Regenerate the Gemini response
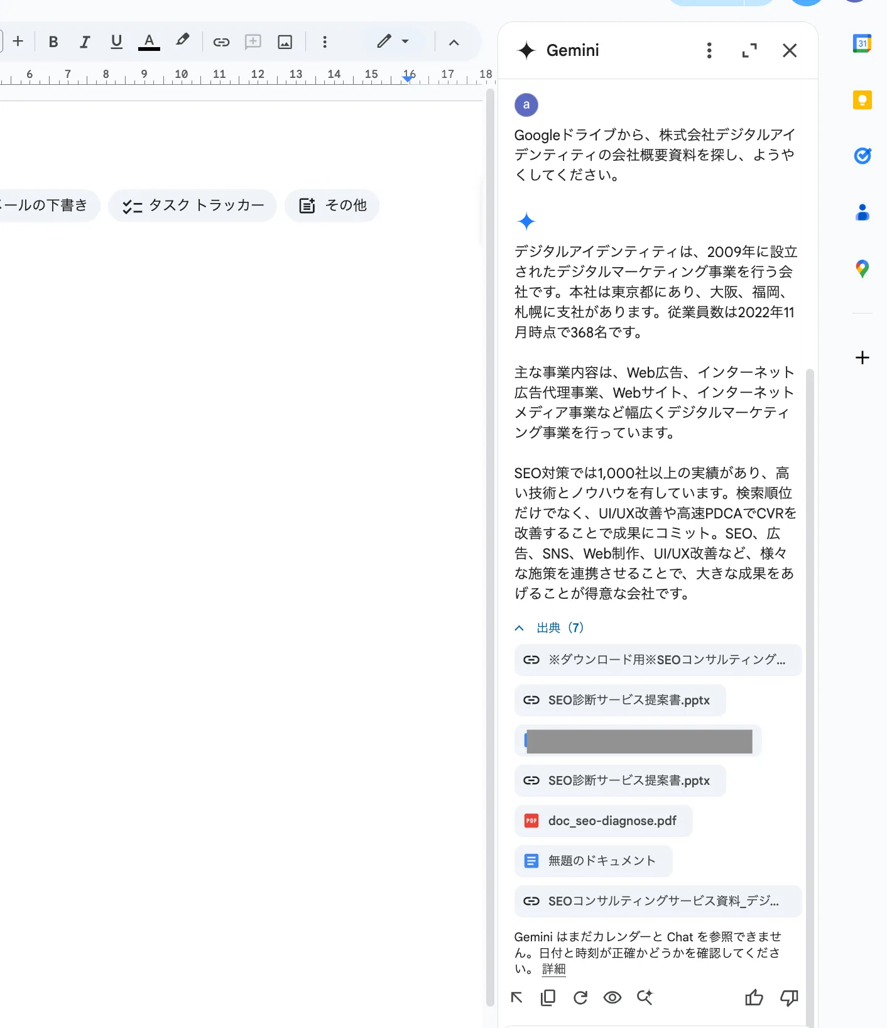The width and height of the screenshot is (887, 1028). coord(580,997)
